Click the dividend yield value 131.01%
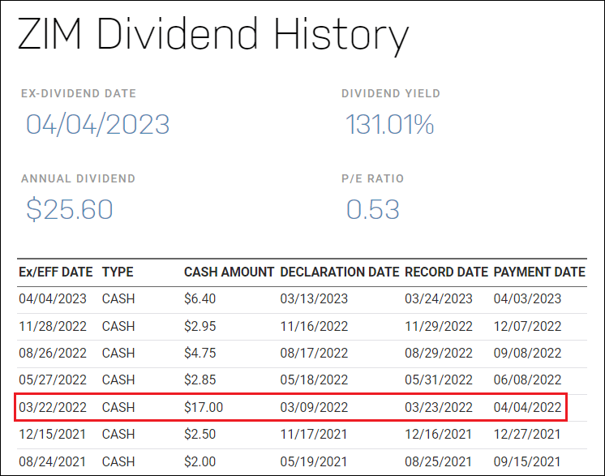 click(x=390, y=125)
